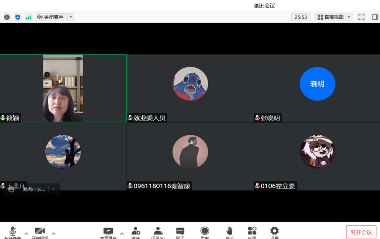The width and height of the screenshot is (380, 239).
Task: Click the 说点什么 chat input box
Action: (x=34, y=189)
